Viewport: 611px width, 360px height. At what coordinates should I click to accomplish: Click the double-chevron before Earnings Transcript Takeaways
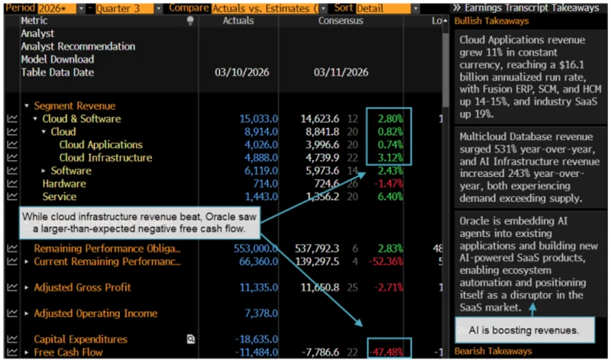(457, 8)
